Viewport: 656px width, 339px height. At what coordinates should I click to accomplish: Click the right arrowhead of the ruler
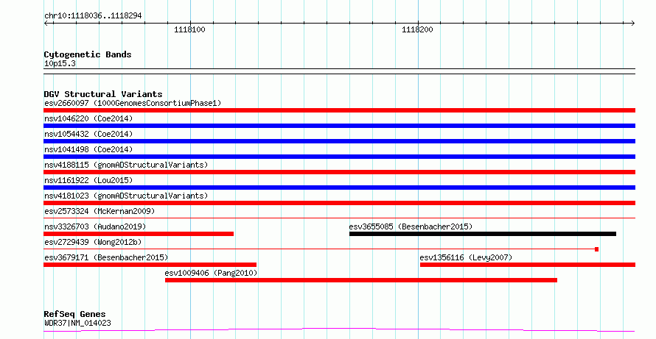(633, 24)
